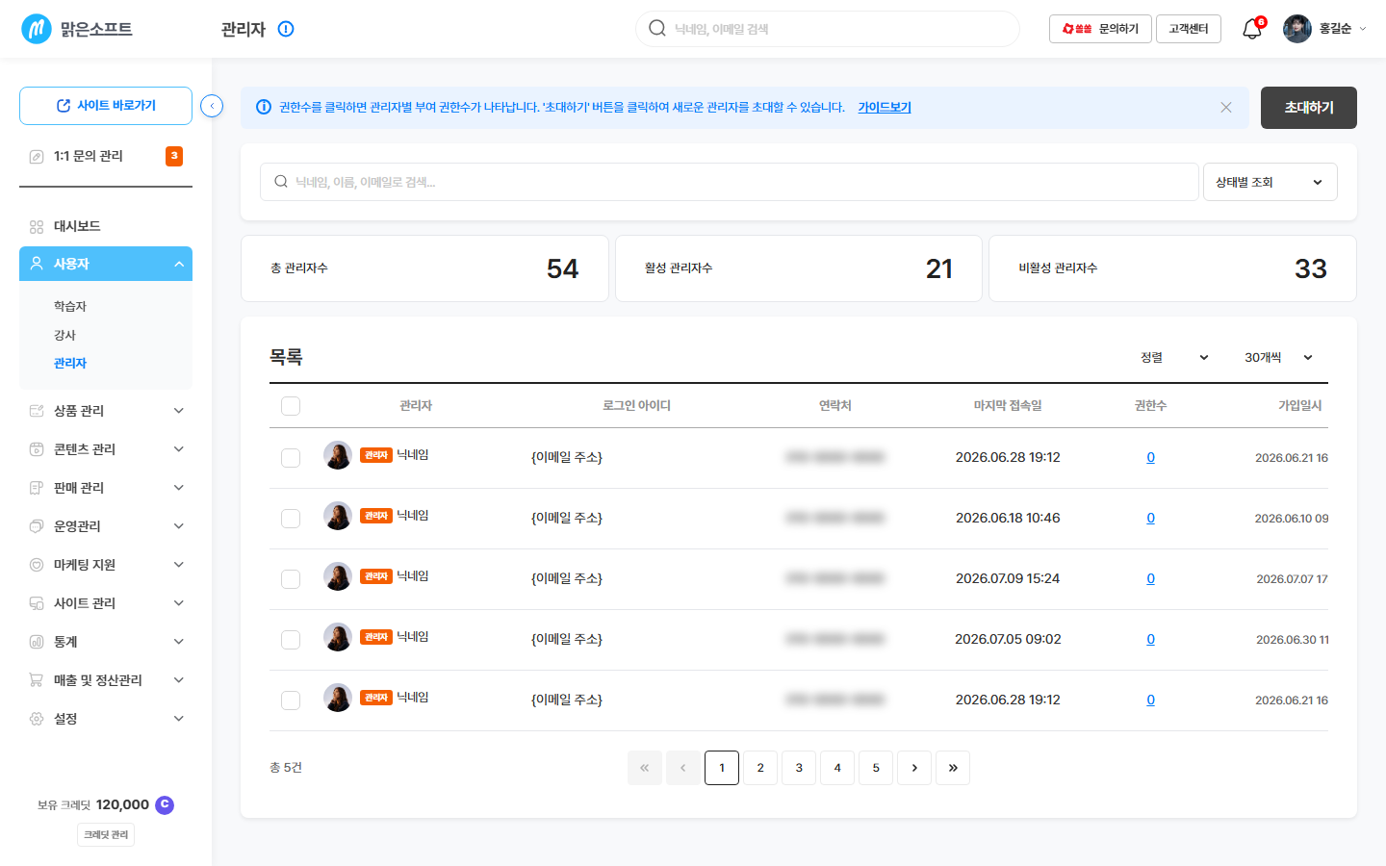Expand the 설정 menu chevron

[x=179, y=719]
